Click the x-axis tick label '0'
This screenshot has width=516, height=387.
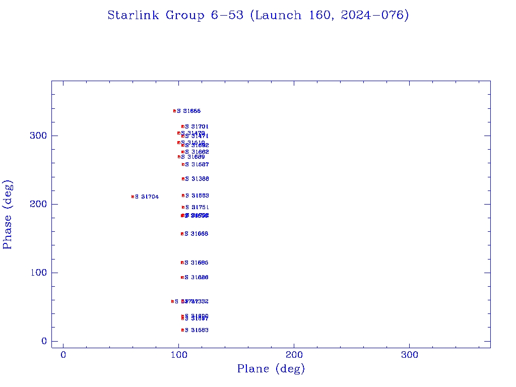click(x=63, y=355)
